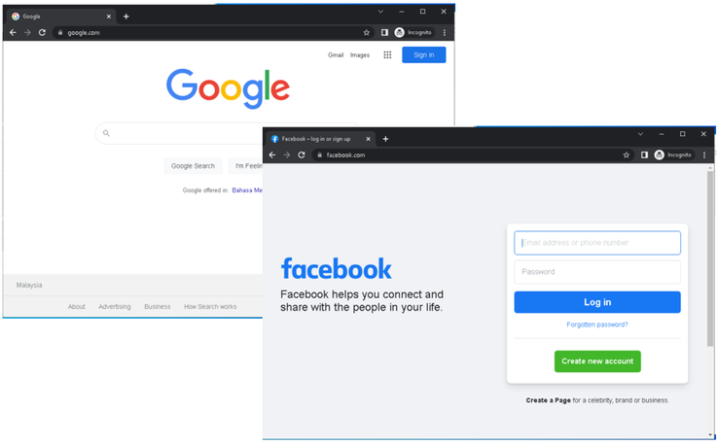
Task: Open Chrome three-dot menu in Facebook window
Action: [x=704, y=155]
